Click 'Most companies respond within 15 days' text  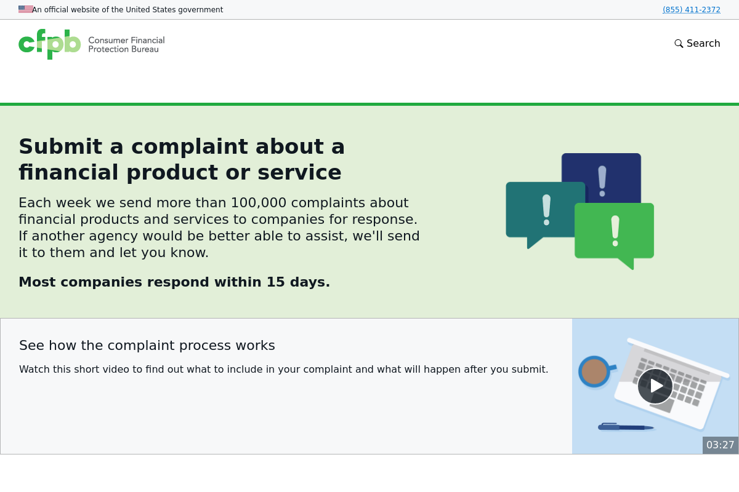(174, 282)
